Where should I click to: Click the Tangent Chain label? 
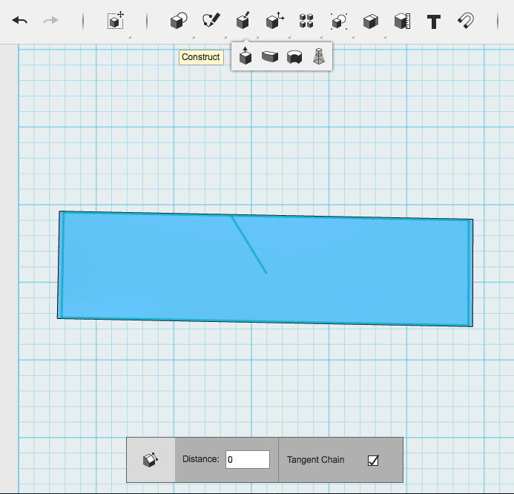pyautogui.click(x=316, y=460)
